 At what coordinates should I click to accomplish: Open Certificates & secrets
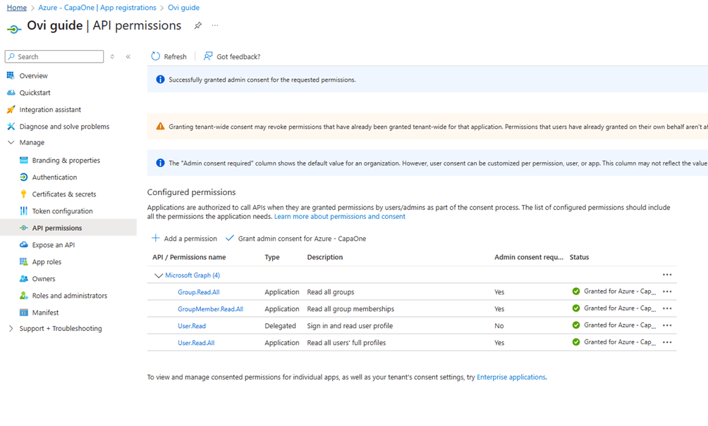point(63,194)
